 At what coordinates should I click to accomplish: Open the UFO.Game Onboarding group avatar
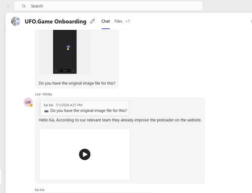coord(16,21)
